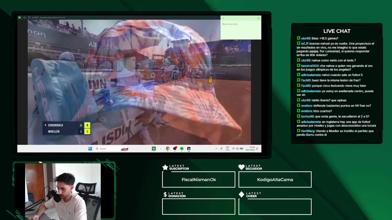Open Spotify from the taskbar
The height and width of the screenshot is (220, 392).
tap(182, 148)
